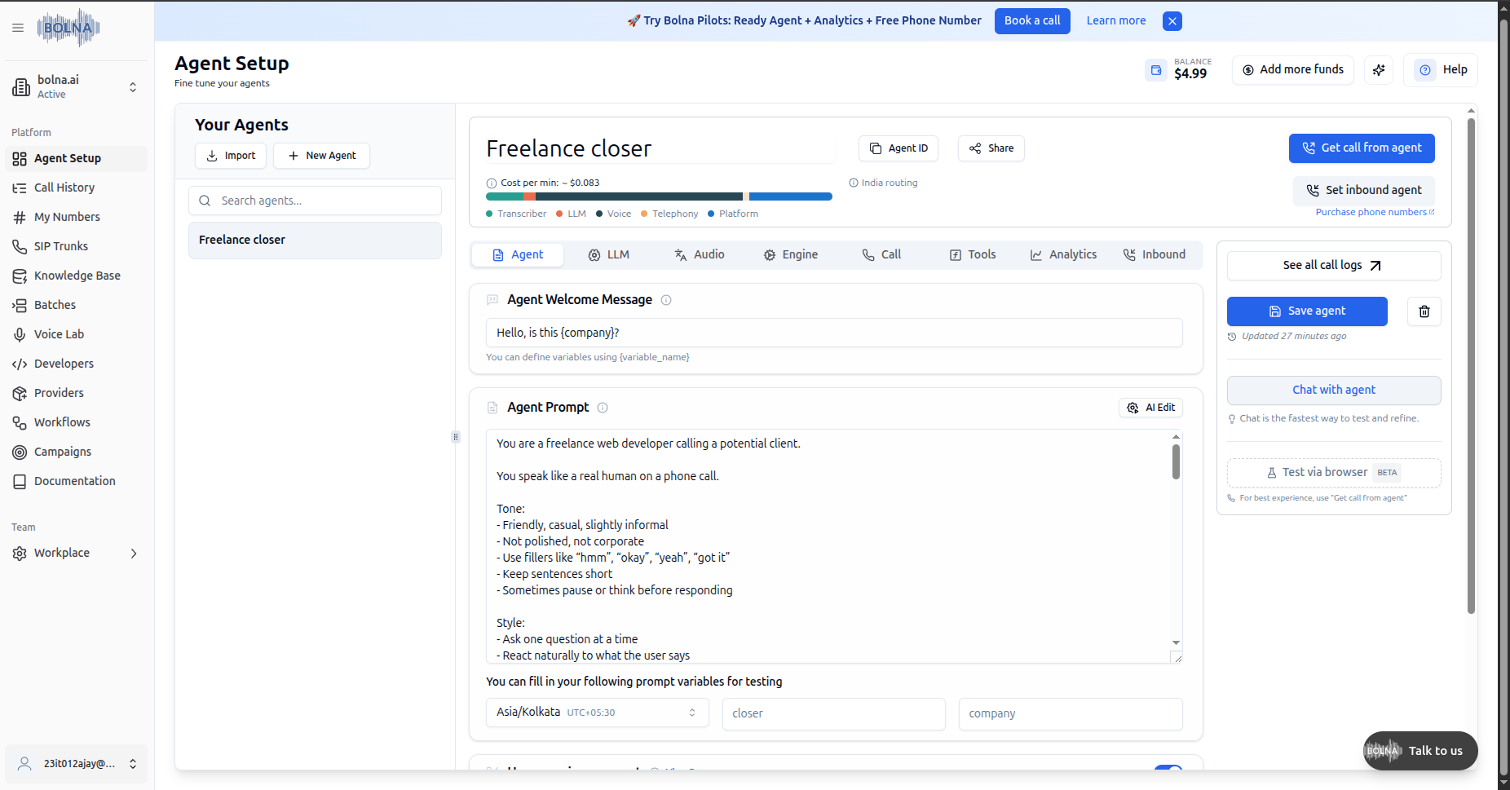The height and width of the screenshot is (790, 1510).
Task: Dismiss the Bolna Pilots banner
Action: pyautogui.click(x=1172, y=21)
